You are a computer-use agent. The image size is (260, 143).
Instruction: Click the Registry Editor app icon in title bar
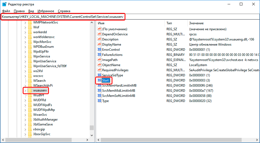pyautogui.click(x=4, y=4)
